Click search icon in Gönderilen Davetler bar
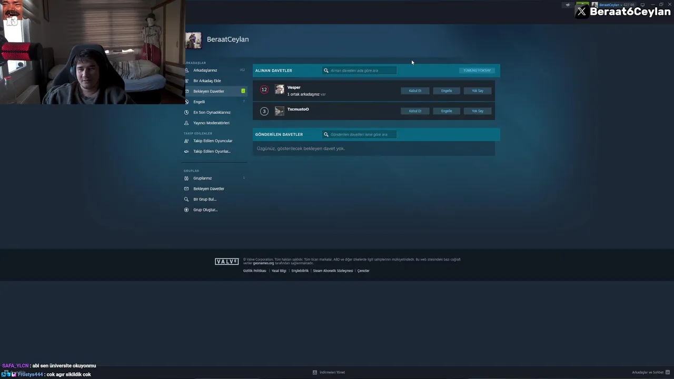 (326, 134)
